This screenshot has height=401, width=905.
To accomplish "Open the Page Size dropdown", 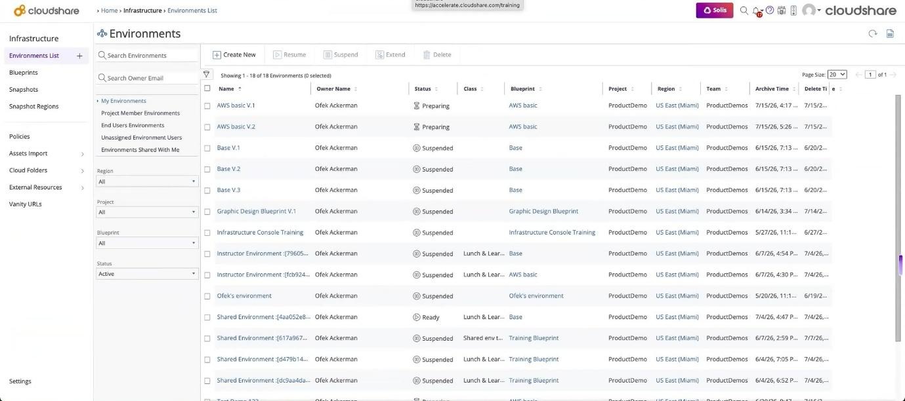I will (x=837, y=75).
